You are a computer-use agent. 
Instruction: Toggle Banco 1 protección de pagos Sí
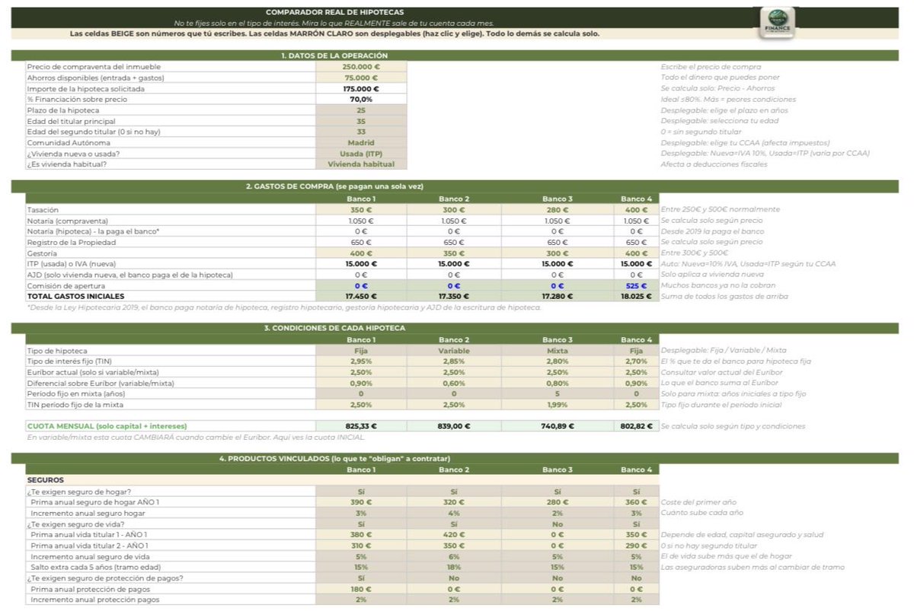(361, 578)
